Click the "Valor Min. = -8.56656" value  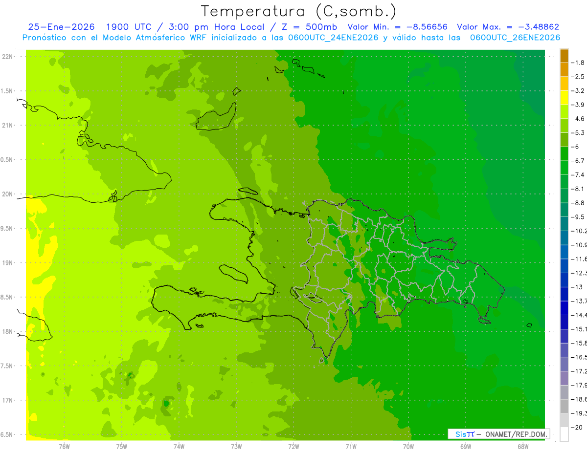tap(397, 27)
